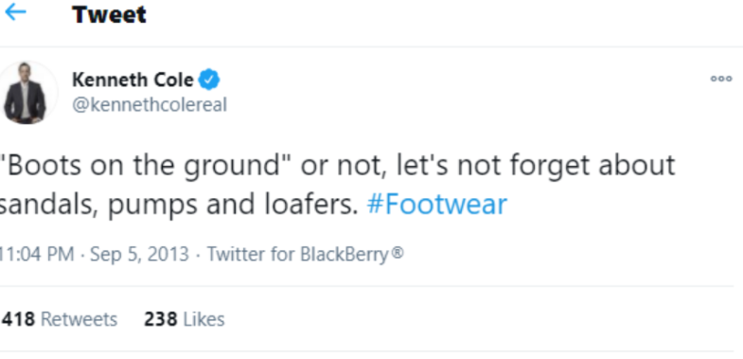
Task: Open the three-dot more options menu
Action: [720, 79]
